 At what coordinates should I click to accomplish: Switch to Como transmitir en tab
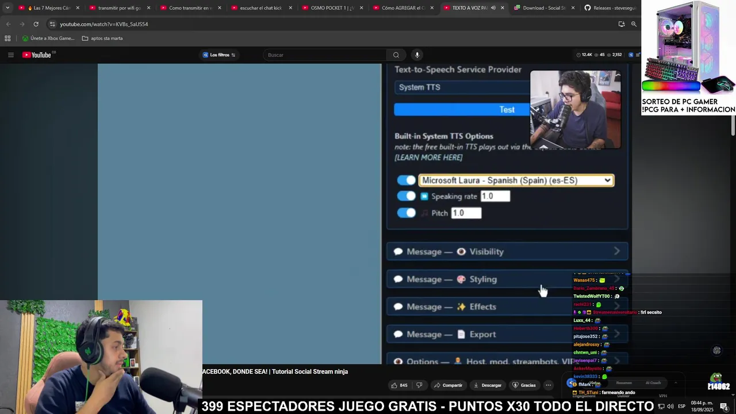click(190, 8)
